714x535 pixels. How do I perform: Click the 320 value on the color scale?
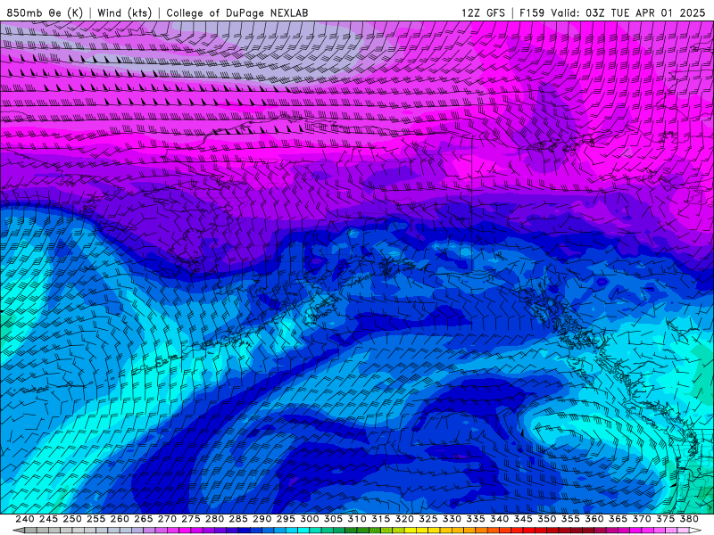click(x=404, y=519)
